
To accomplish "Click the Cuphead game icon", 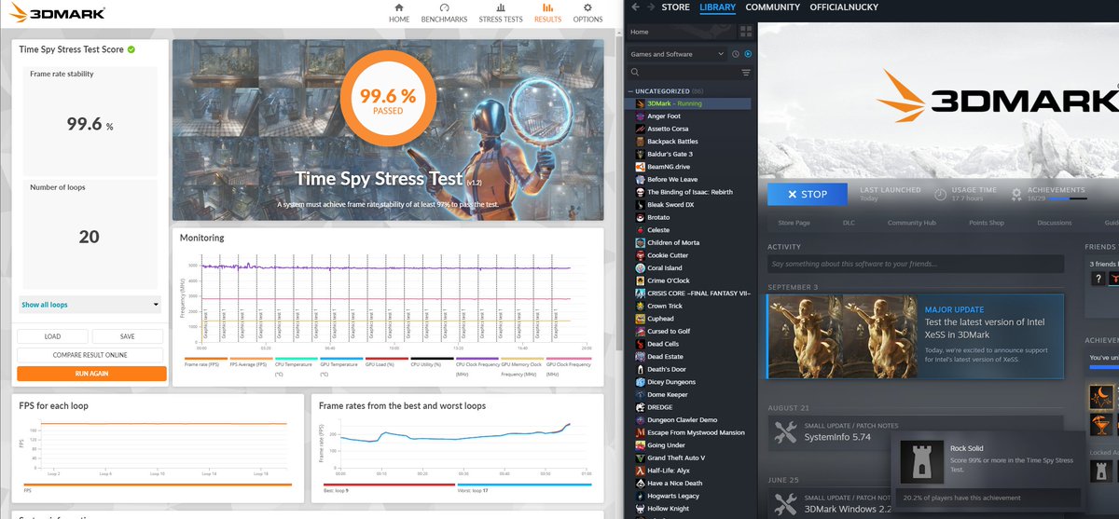I will [640, 319].
